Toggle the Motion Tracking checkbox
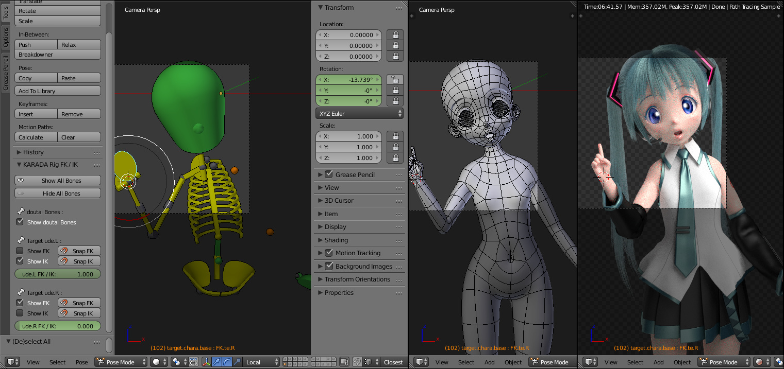 click(x=329, y=253)
